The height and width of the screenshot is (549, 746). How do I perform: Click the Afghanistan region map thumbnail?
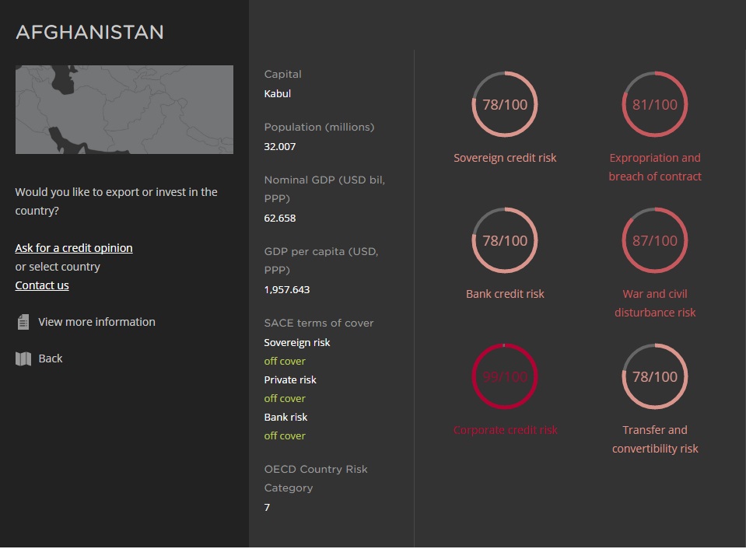tap(124, 110)
